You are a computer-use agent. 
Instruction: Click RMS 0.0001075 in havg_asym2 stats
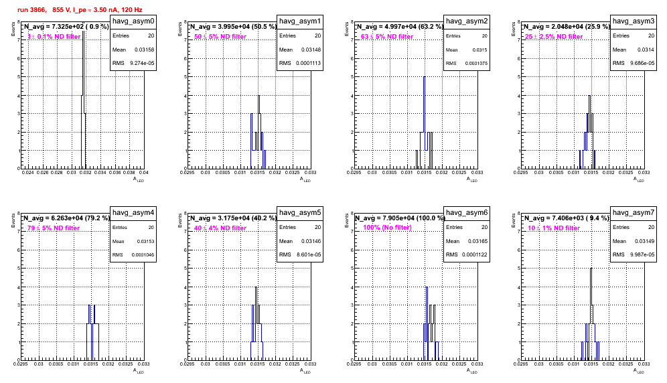tap(467, 63)
